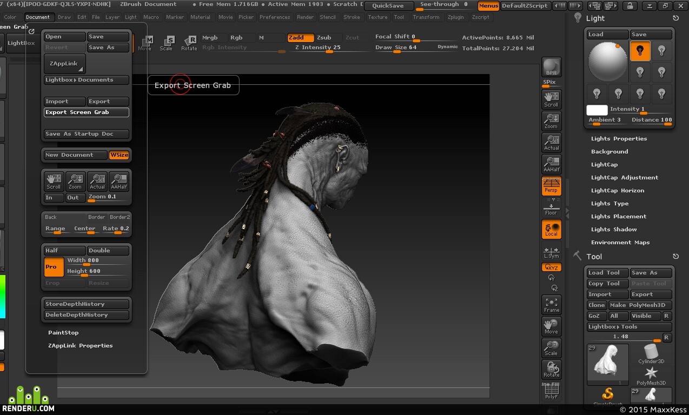The image size is (689, 415).
Task: Toggle Persp perspective mode icon
Action: (551, 186)
